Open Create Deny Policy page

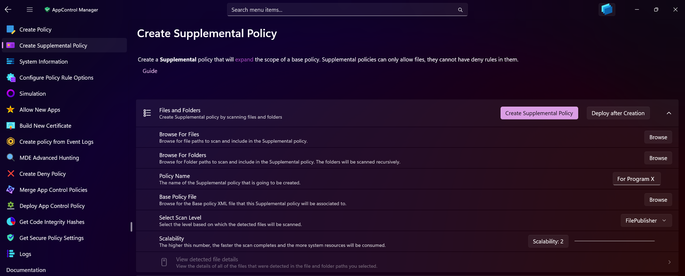coord(64,174)
